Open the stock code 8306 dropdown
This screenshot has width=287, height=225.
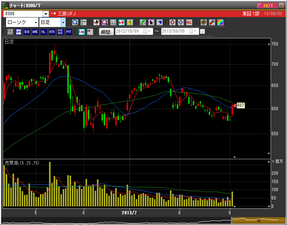click(46, 14)
